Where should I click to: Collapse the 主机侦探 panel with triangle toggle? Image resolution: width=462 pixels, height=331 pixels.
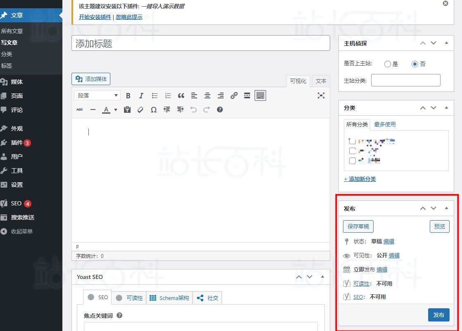pos(446,43)
